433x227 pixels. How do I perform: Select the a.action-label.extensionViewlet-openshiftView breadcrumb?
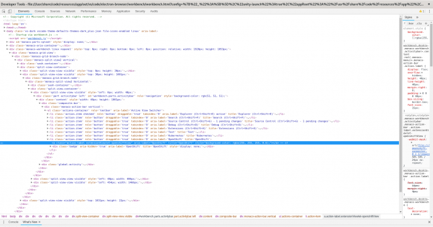(351, 216)
